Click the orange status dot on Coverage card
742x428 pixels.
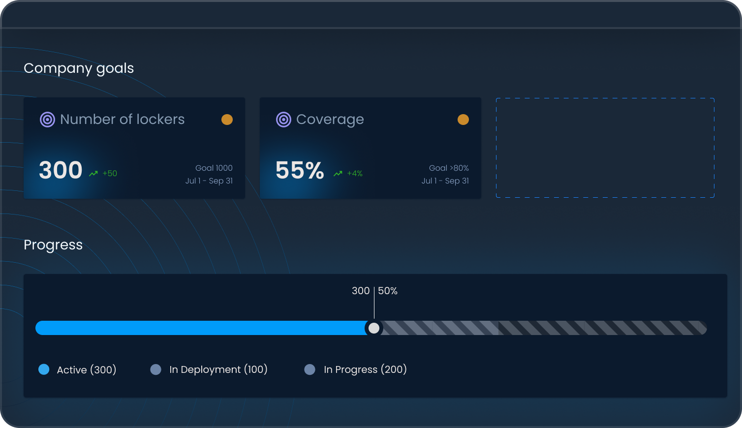pos(463,120)
